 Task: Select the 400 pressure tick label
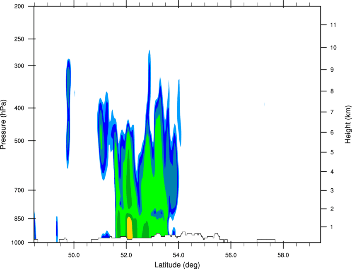19,108
